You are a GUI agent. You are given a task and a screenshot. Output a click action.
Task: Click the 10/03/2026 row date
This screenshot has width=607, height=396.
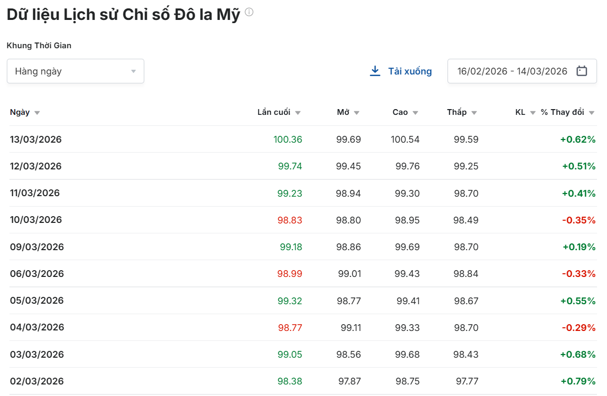(36, 220)
